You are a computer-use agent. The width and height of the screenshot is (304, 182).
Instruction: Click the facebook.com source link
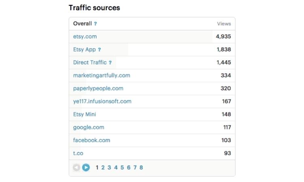coord(92,140)
